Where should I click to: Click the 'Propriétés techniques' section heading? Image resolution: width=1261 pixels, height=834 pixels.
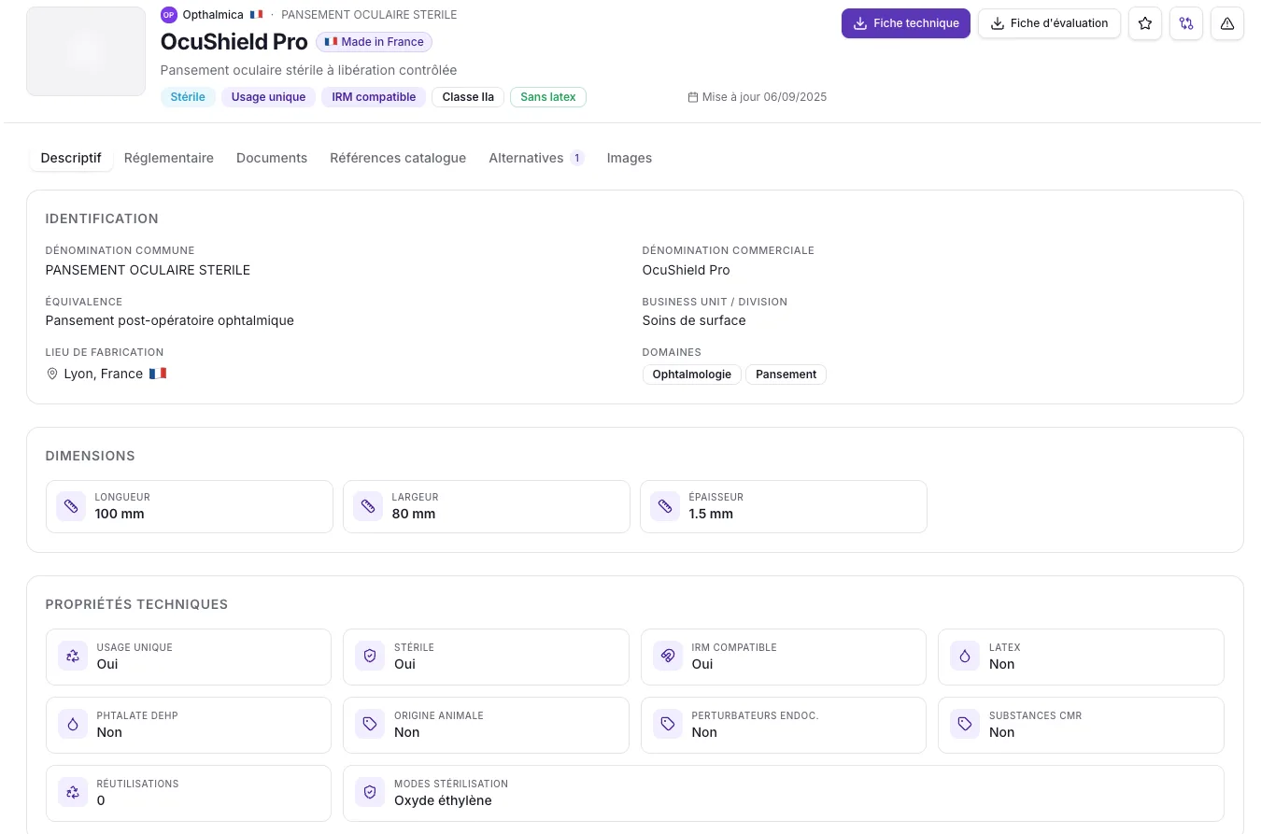137,604
